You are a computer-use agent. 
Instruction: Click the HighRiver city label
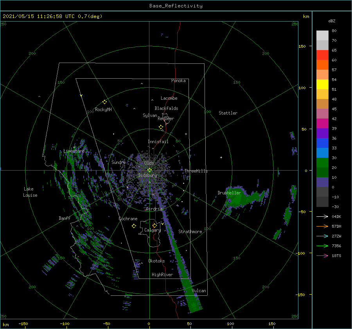162,275
